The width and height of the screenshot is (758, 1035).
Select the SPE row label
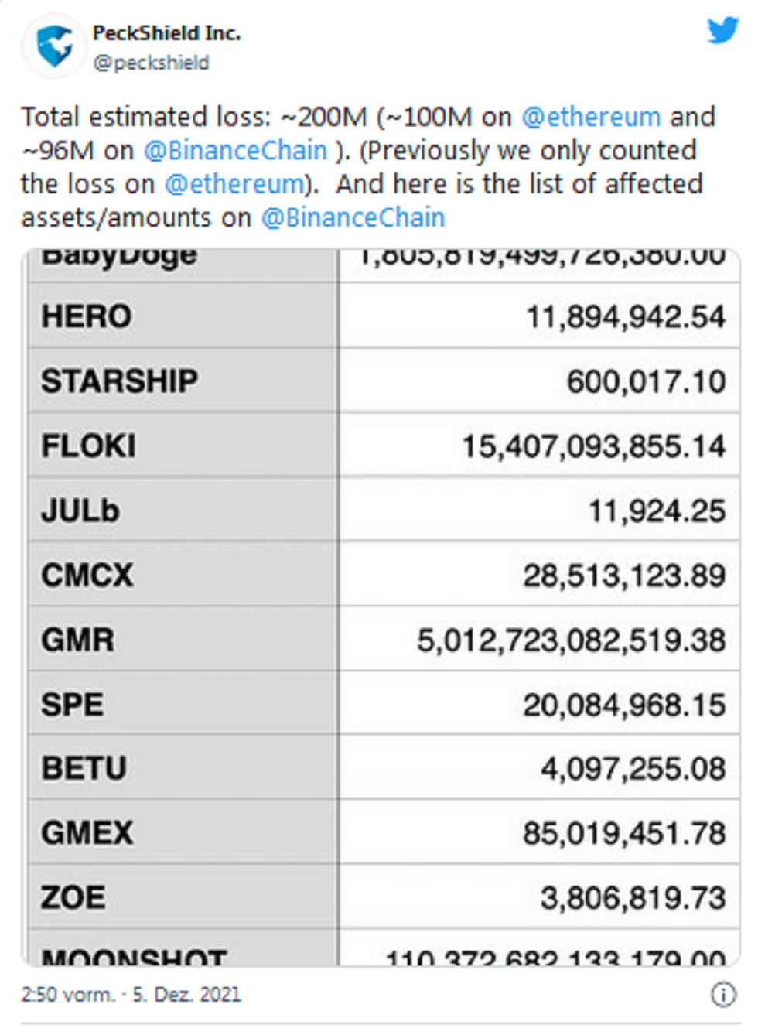[73, 705]
